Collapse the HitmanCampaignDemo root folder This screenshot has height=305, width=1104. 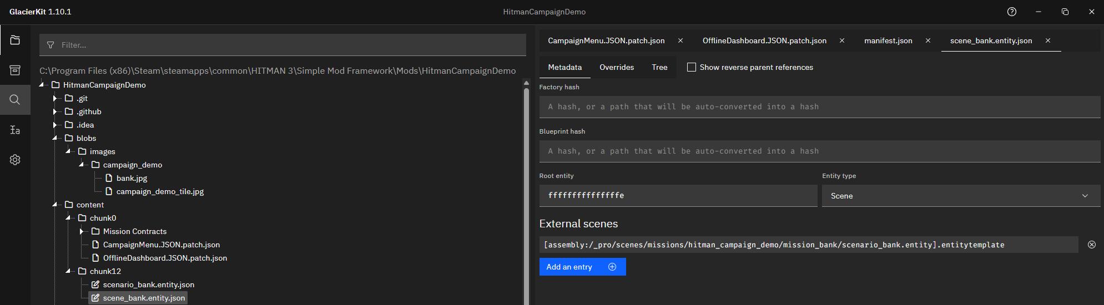pos(42,85)
